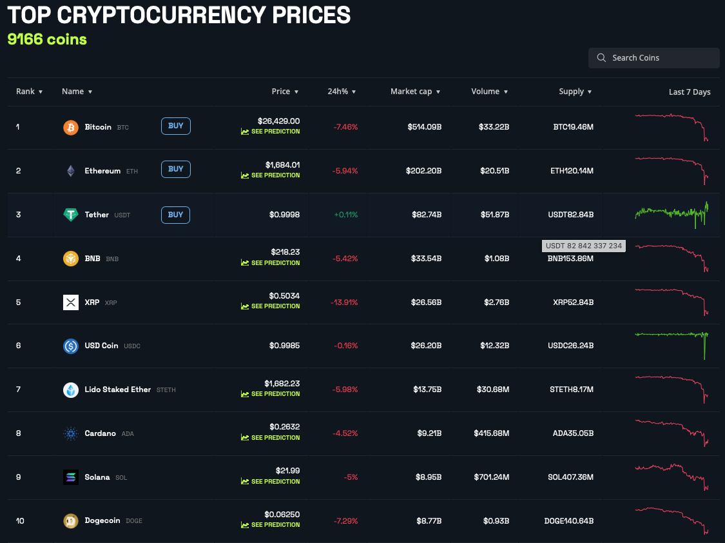The image size is (725, 543).
Task: Click the Cardano logo icon
Action: tap(71, 433)
